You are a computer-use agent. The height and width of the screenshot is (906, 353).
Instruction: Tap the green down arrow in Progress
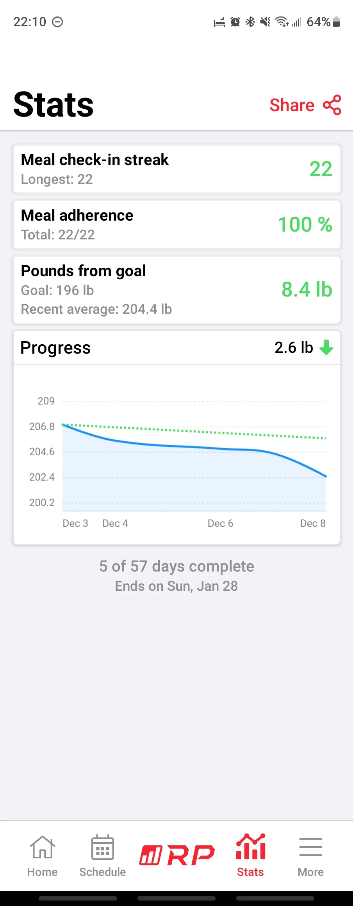coord(326,347)
